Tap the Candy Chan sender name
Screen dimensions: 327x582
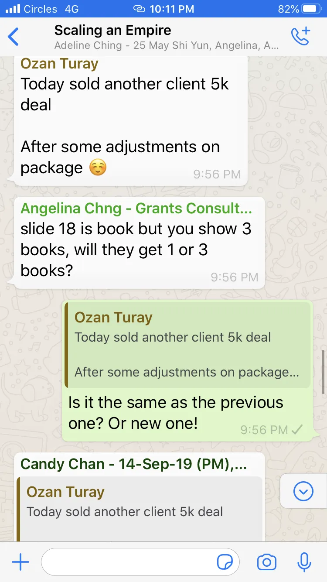(134, 464)
